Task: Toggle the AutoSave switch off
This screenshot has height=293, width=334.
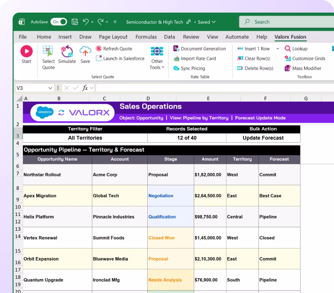Action: (x=59, y=22)
